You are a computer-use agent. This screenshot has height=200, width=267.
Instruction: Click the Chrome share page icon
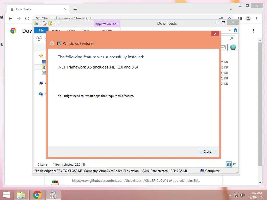tap(221, 18)
